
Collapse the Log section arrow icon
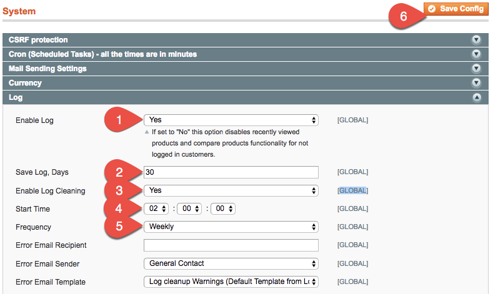pyautogui.click(x=477, y=97)
